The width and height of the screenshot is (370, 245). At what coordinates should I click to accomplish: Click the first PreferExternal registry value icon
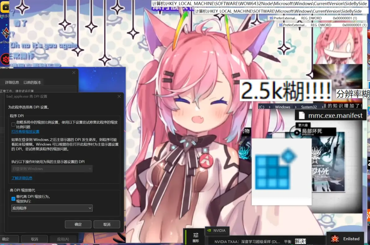pos(271,18)
